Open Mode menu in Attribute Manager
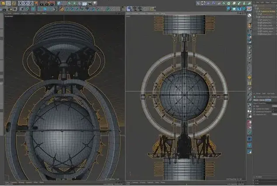 click(258, 93)
